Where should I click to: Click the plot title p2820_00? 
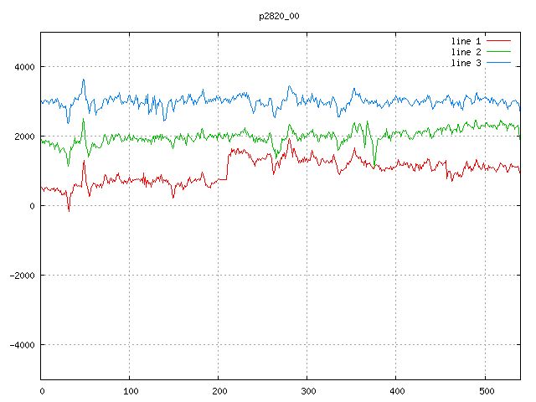(x=279, y=16)
